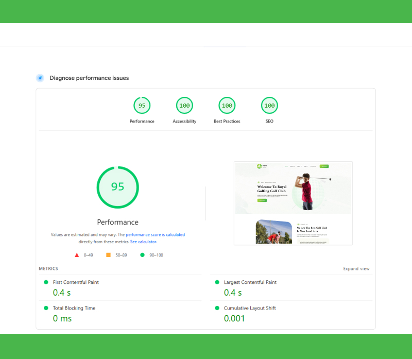
Task: Click the large Performance 95 circular gauge
Action: (118, 187)
